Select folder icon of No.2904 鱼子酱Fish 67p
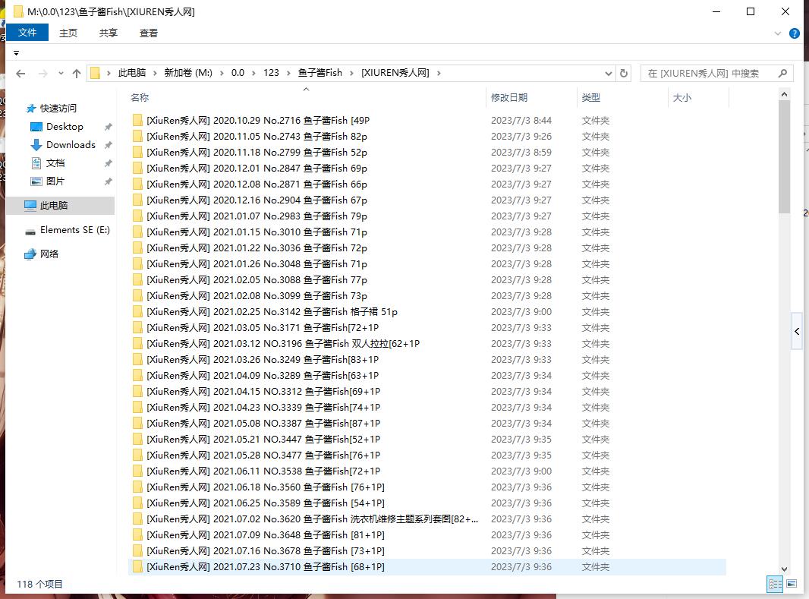Image resolution: width=809 pixels, height=599 pixels. tap(137, 200)
